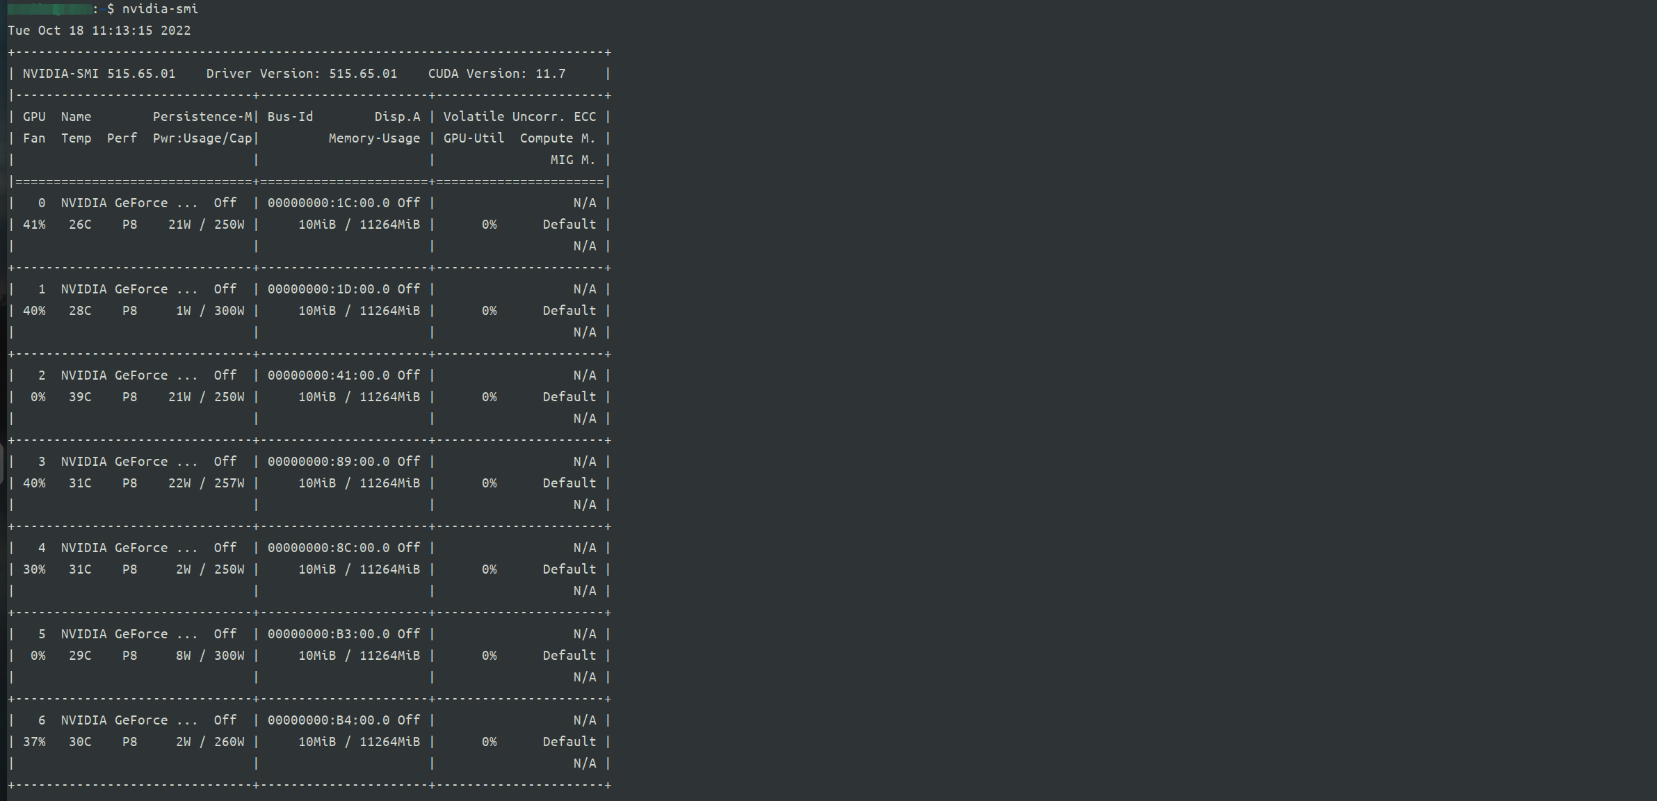Click the 'Fan' column header
The image size is (1657, 801).
tap(35, 138)
